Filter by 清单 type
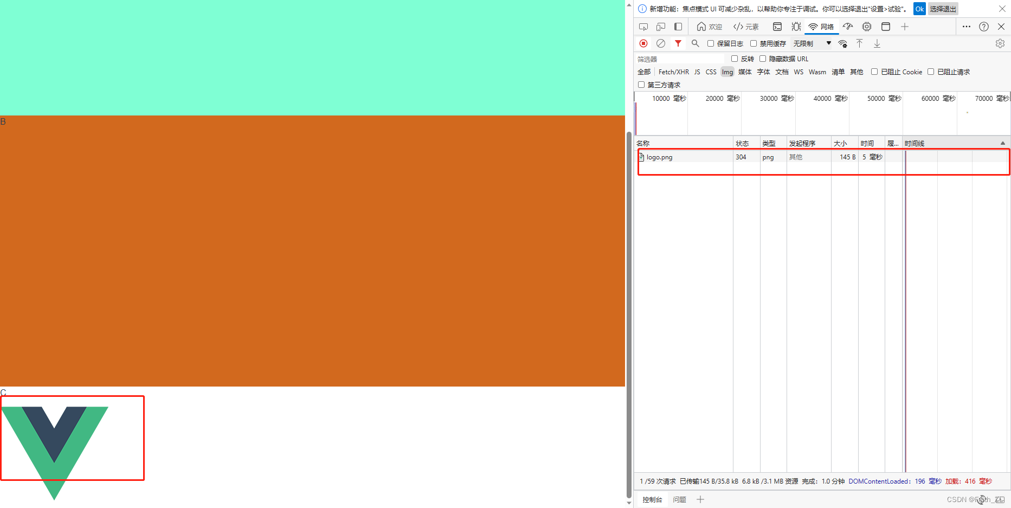Image resolution: width=1011 pixels, height=508 pixels. (x=838, y=72)
